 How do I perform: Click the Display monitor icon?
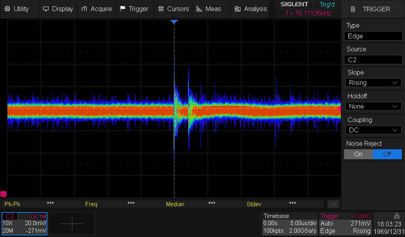46,9
